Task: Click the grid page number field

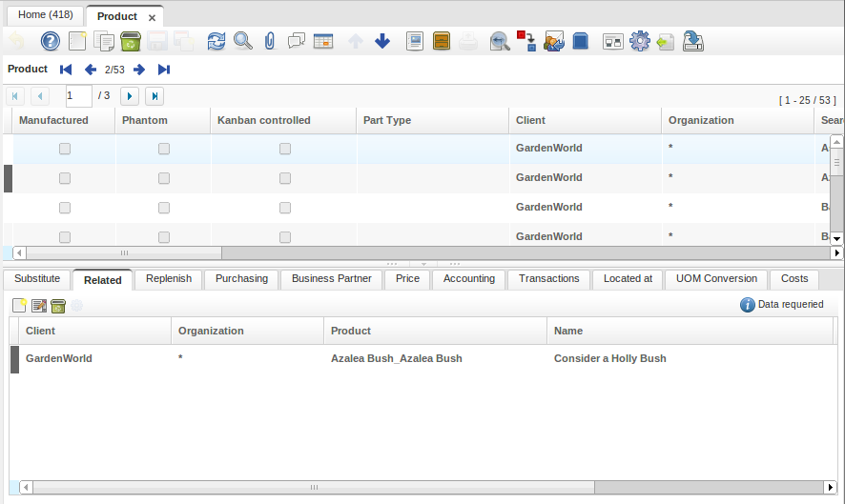Action: click(x=78, y=96)
